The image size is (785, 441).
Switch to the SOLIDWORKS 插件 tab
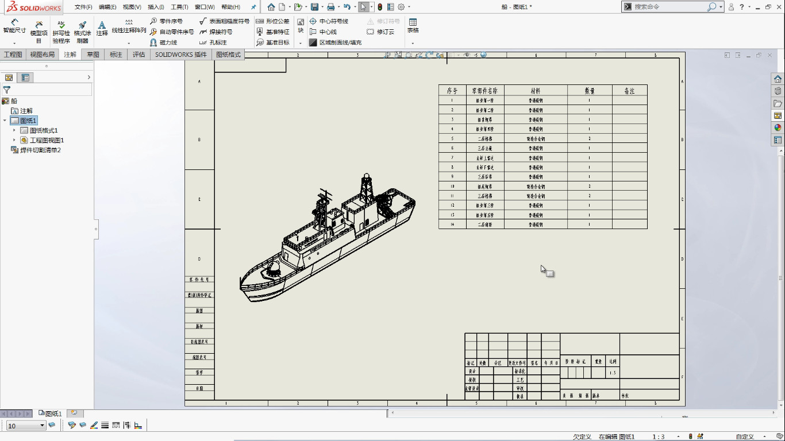[x=181, y=55]
